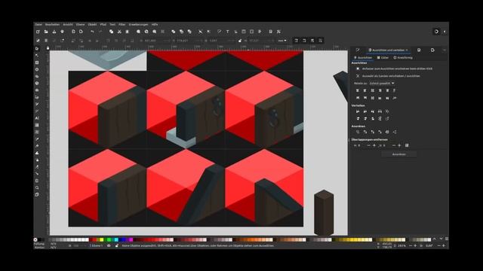Screen dimensions: 483x271
Task: Open the Filter menu
Action: click(122, 25)
